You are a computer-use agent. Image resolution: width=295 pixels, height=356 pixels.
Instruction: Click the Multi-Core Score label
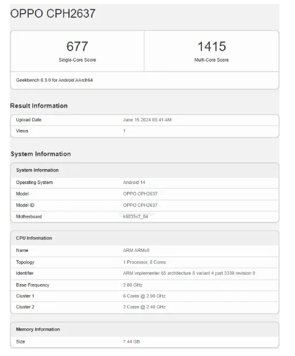(x=212, y=60)
